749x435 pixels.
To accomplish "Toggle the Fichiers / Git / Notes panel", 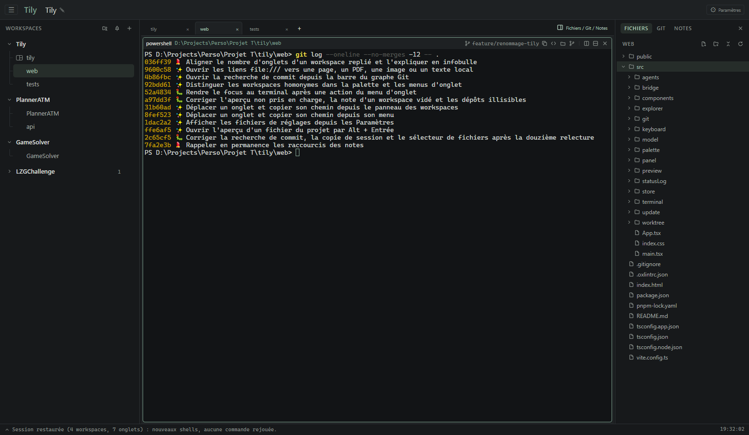I will (582, 28).
